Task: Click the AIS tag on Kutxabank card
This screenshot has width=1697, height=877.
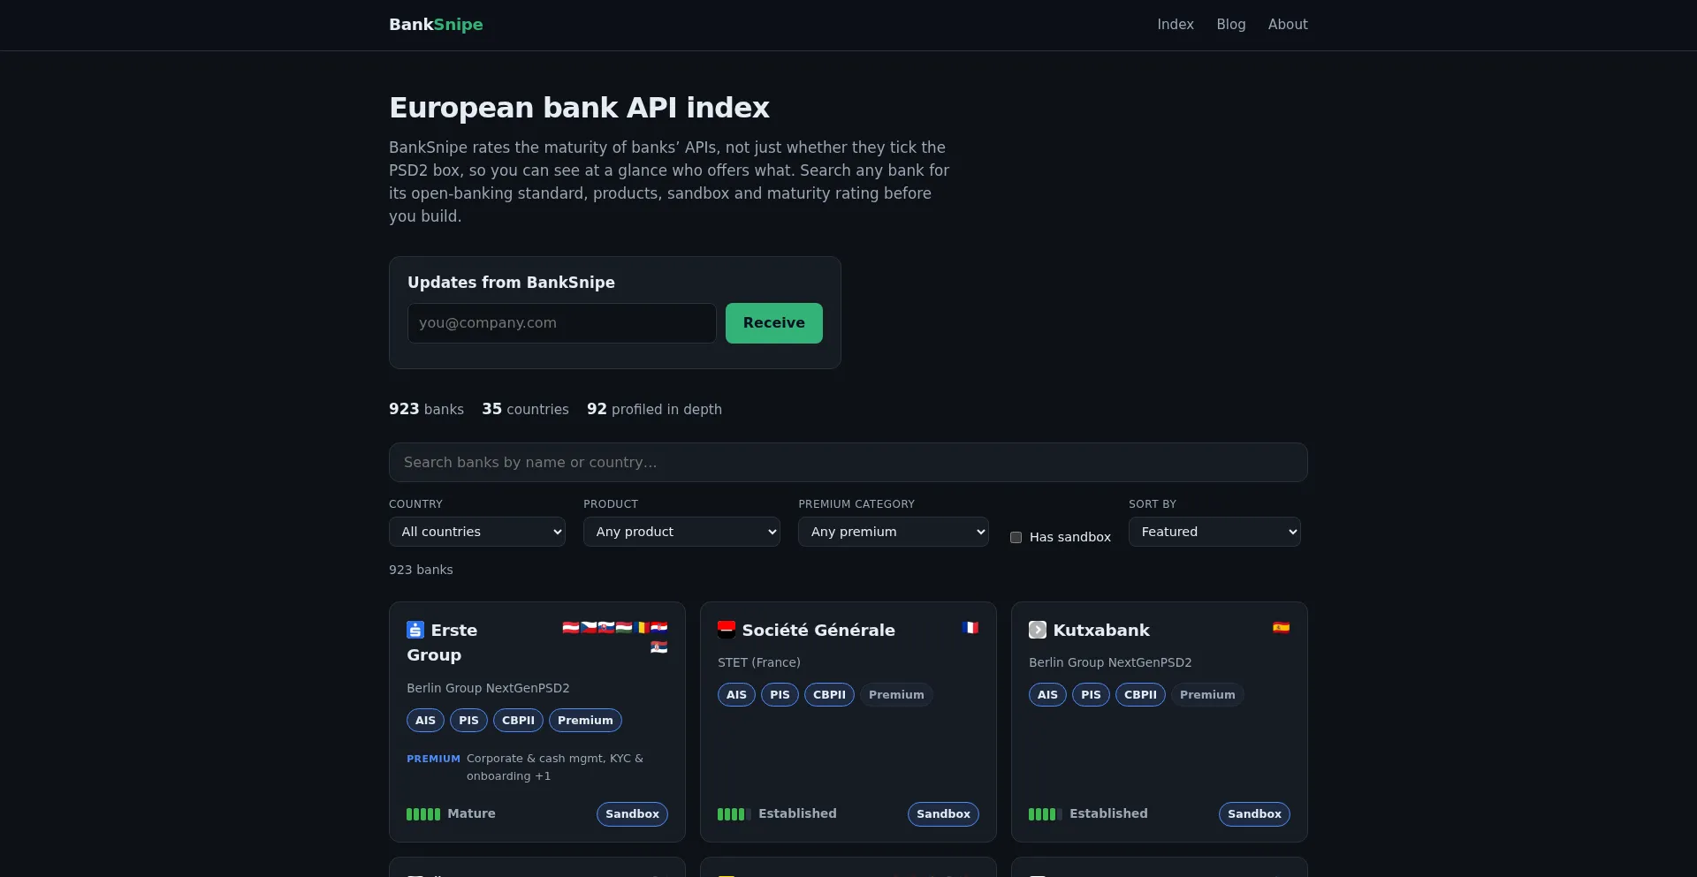Action: (1047, 695)
